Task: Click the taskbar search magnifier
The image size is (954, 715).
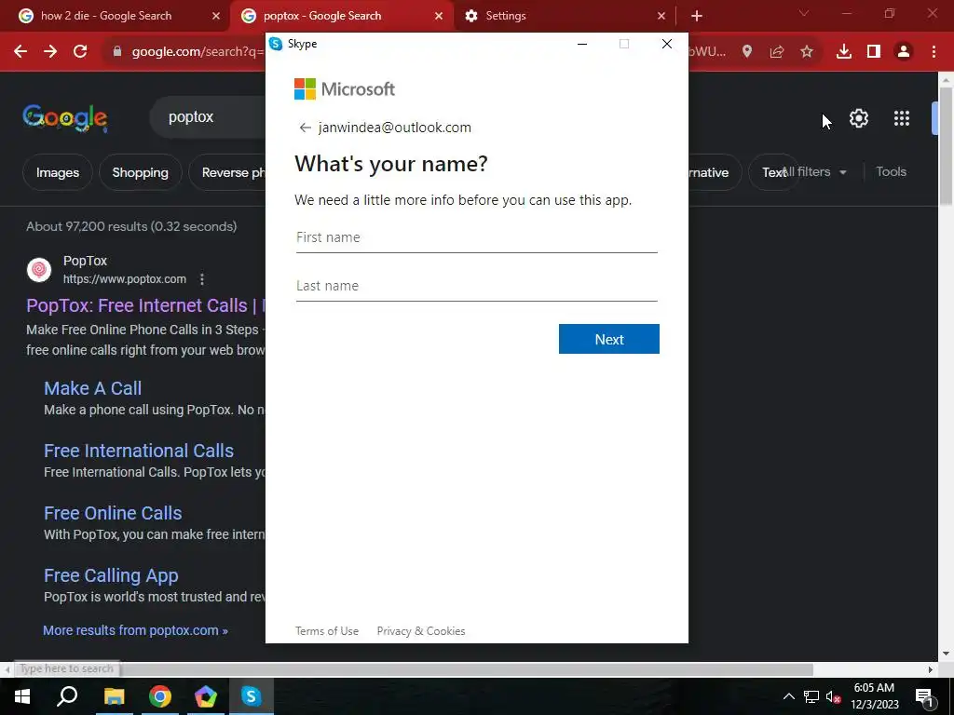Action: pos(67,696)
